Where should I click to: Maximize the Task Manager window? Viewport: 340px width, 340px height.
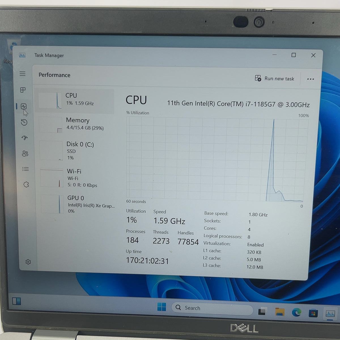[294, 55]
